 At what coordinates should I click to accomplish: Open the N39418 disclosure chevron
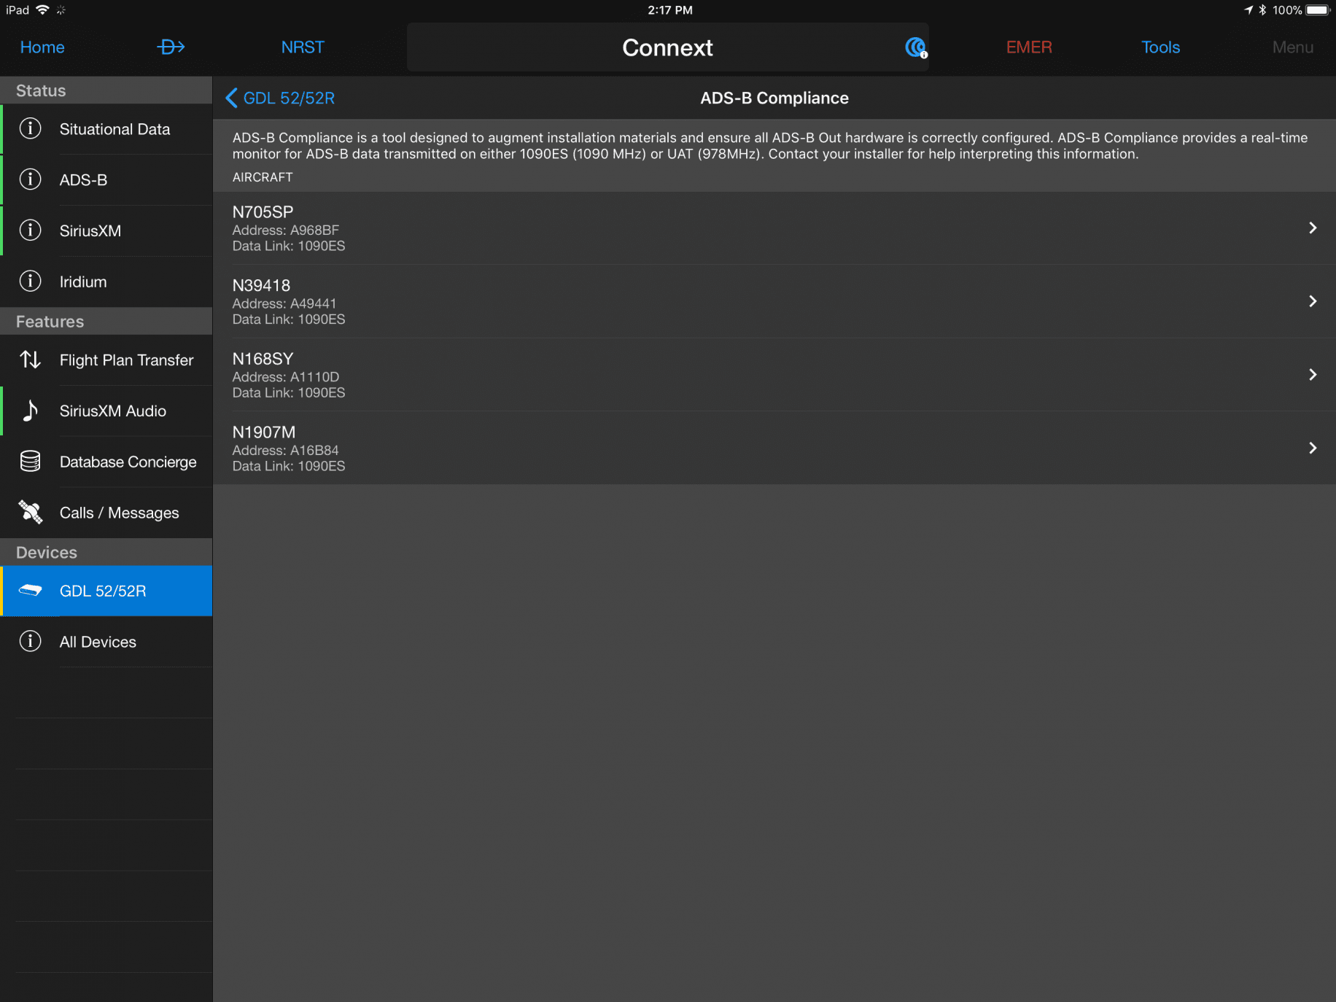1313,302
